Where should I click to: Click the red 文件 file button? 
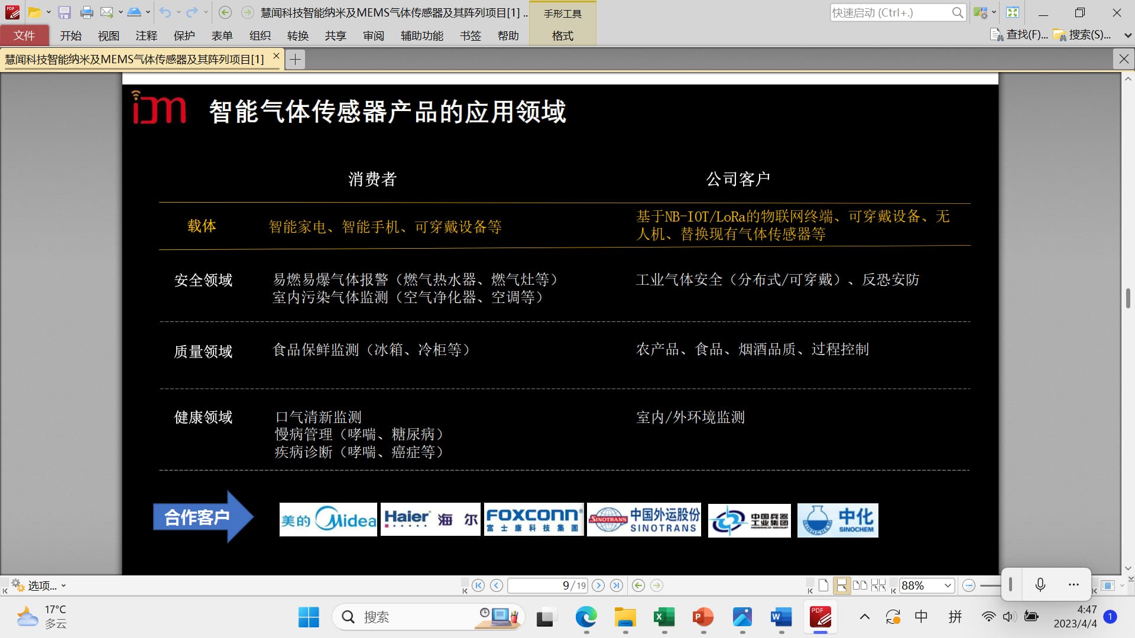point(24,35)
